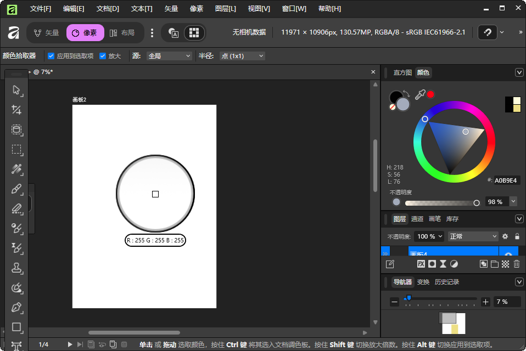Screen dimensions: 526x351
Task: Select the Eraser brush tool
Action: 16,208
